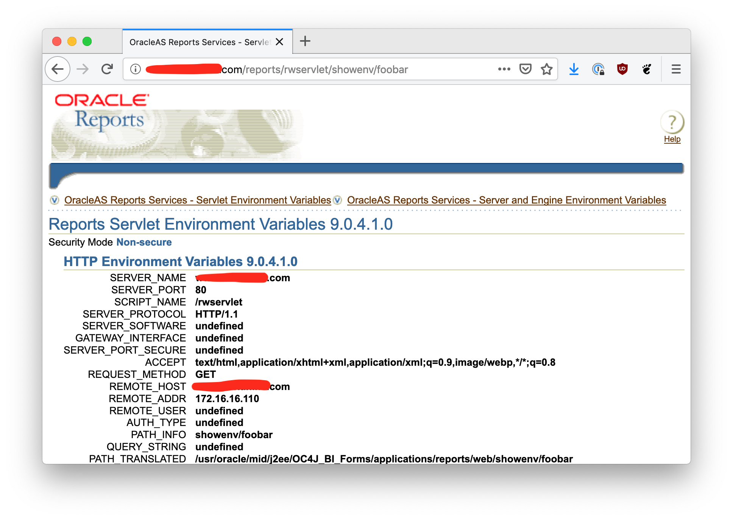The width and height of the screenshot is (733, 520).
Task: Click arrow icon before Servlet Environment Variables
Action: (x=55, y=200)
